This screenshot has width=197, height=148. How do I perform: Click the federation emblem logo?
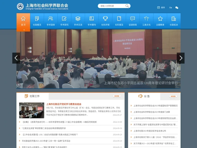click(20, 6)
